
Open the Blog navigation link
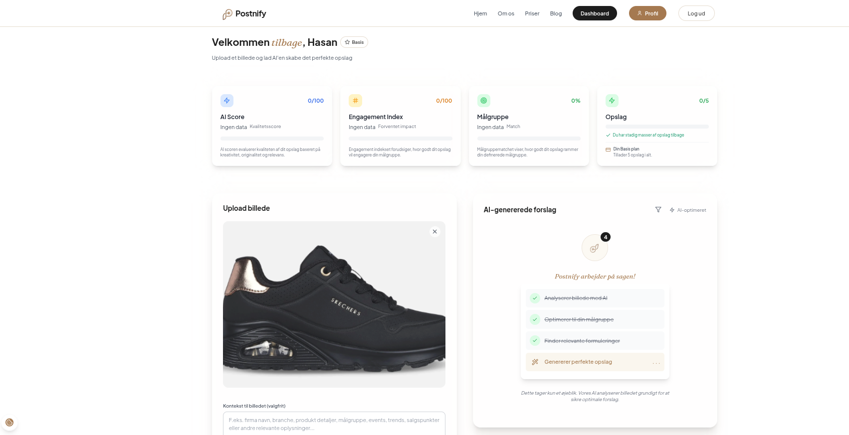point(556,13)
